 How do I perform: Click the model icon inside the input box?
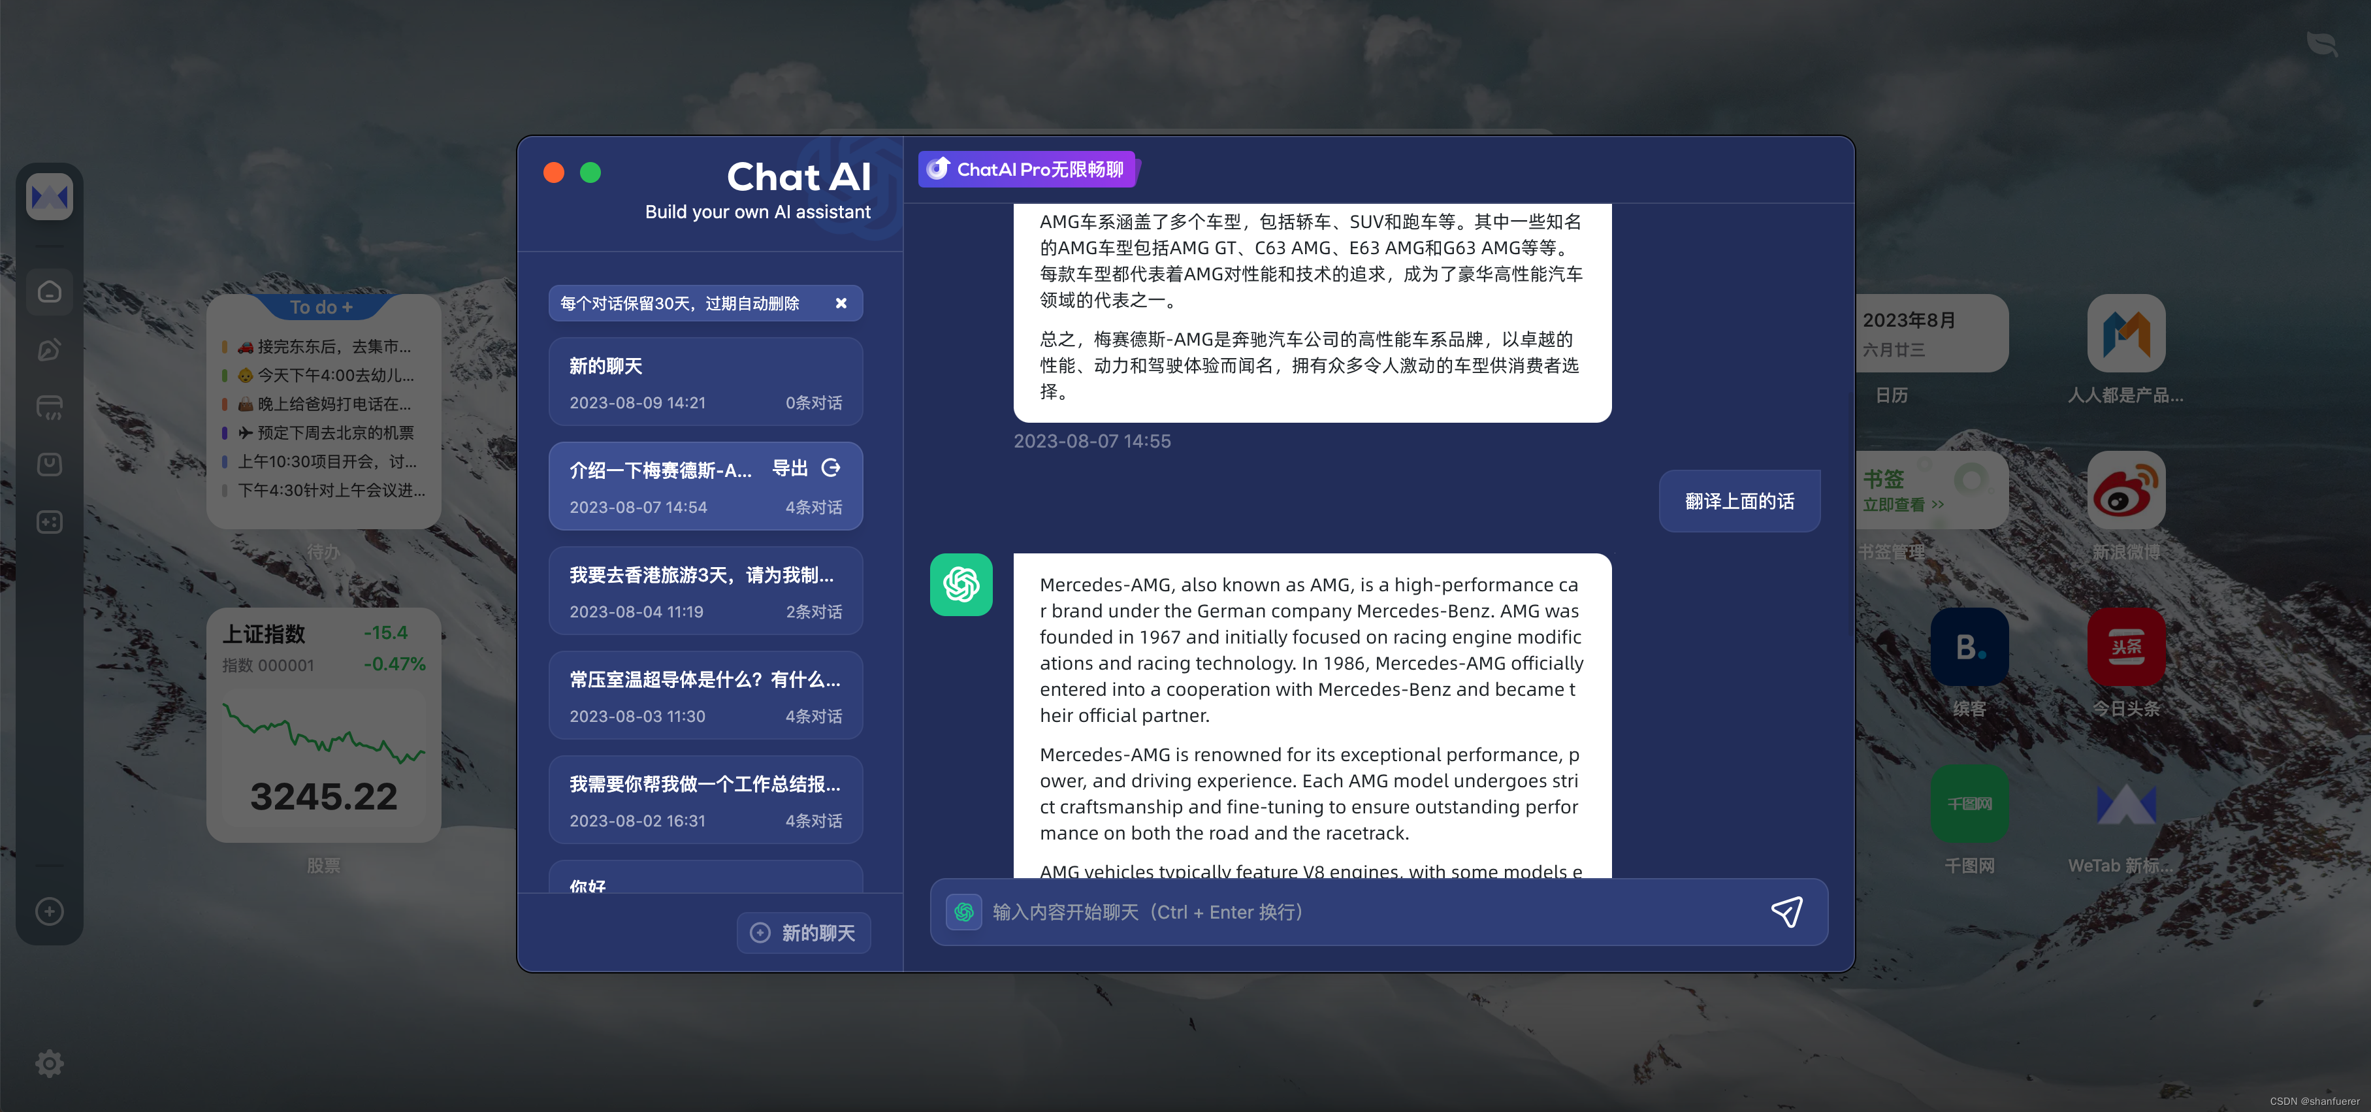963,912
